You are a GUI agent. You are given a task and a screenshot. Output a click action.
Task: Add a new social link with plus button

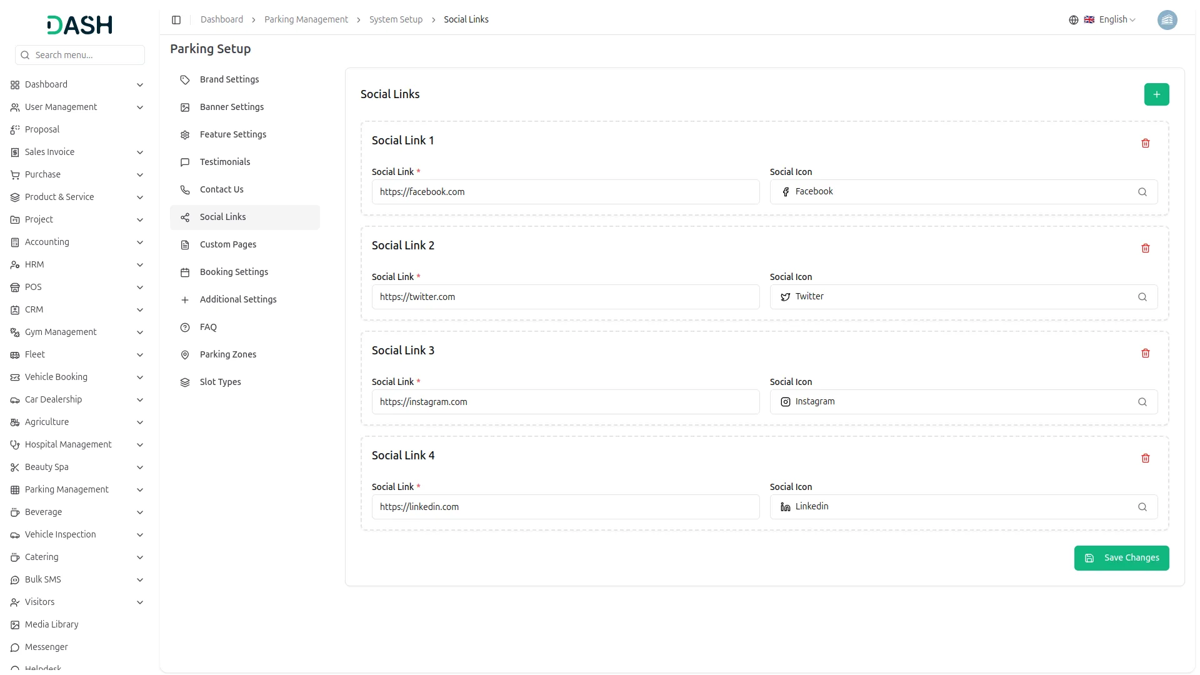pyautogui.click(x=1156, y=94)
